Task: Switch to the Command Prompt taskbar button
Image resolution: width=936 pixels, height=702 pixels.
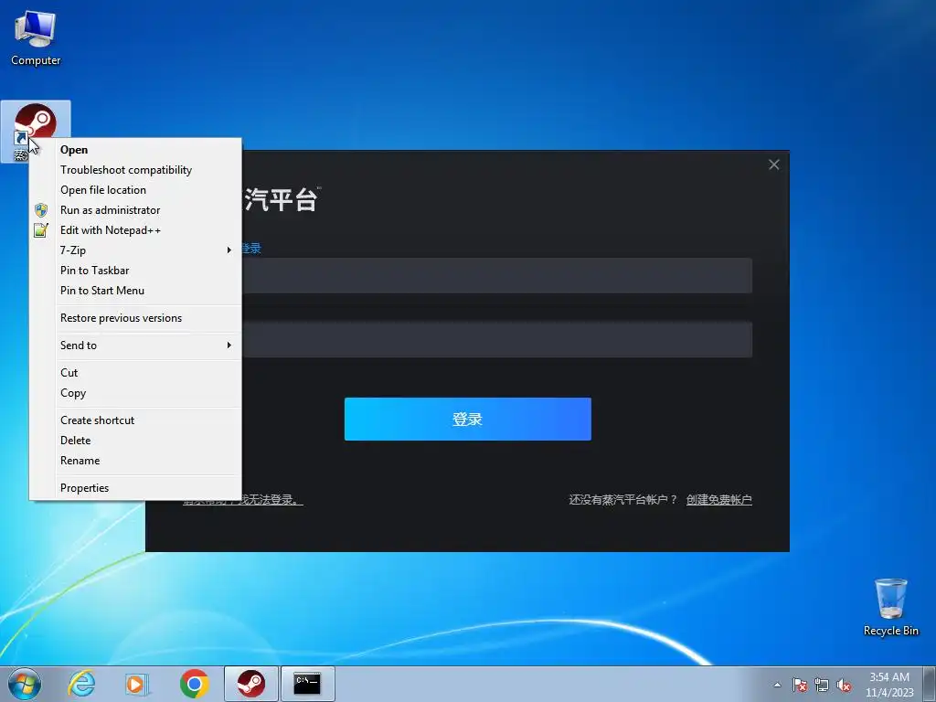Action: pyautogui.click(x=307, y=684)
